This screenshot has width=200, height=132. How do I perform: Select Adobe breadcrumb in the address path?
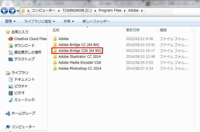pos(133,10)
